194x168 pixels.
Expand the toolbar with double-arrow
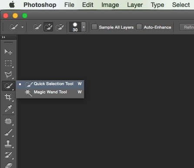point(3,37)
